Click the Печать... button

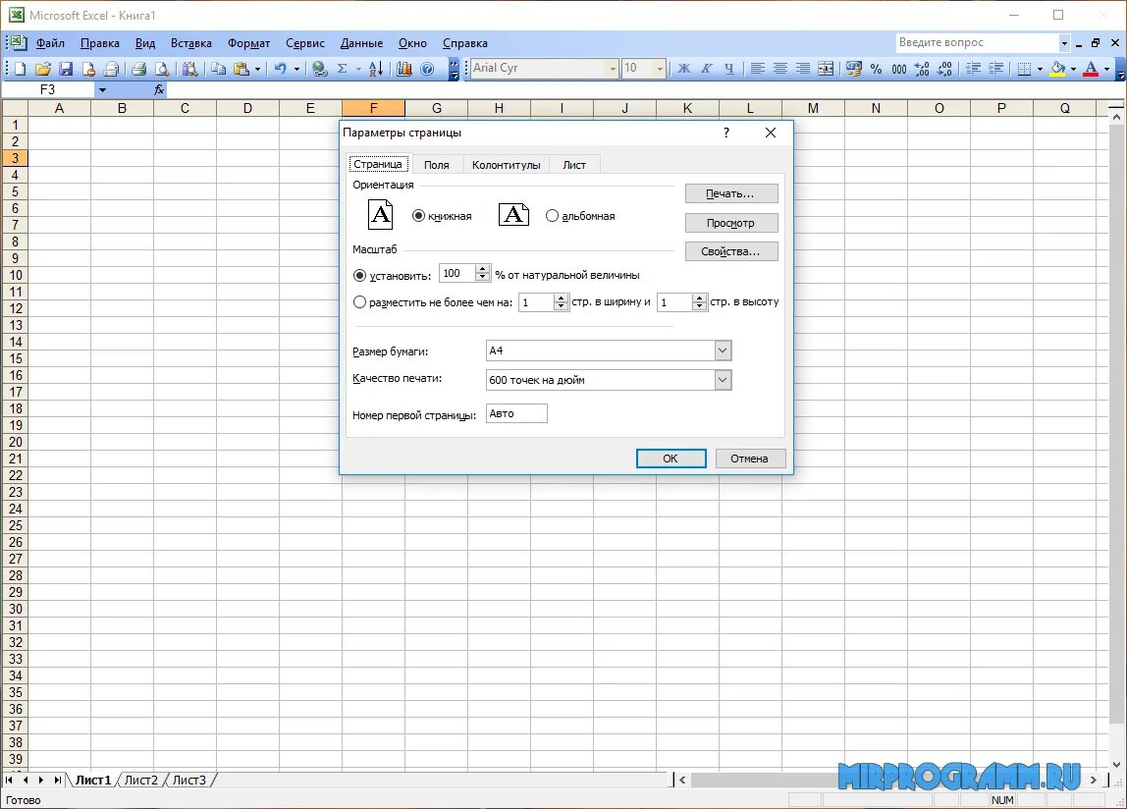[x=731, y=193]
